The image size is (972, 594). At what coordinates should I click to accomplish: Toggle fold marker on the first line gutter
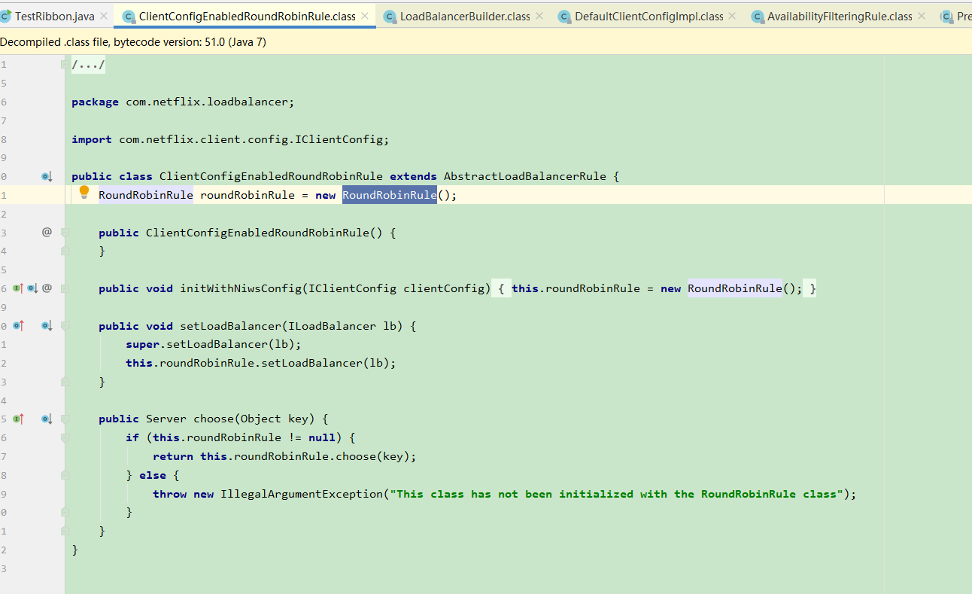(65, 65)
